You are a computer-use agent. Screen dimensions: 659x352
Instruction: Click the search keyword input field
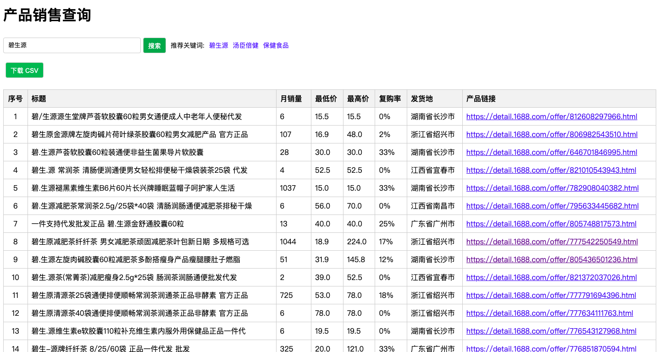[72, 45]
